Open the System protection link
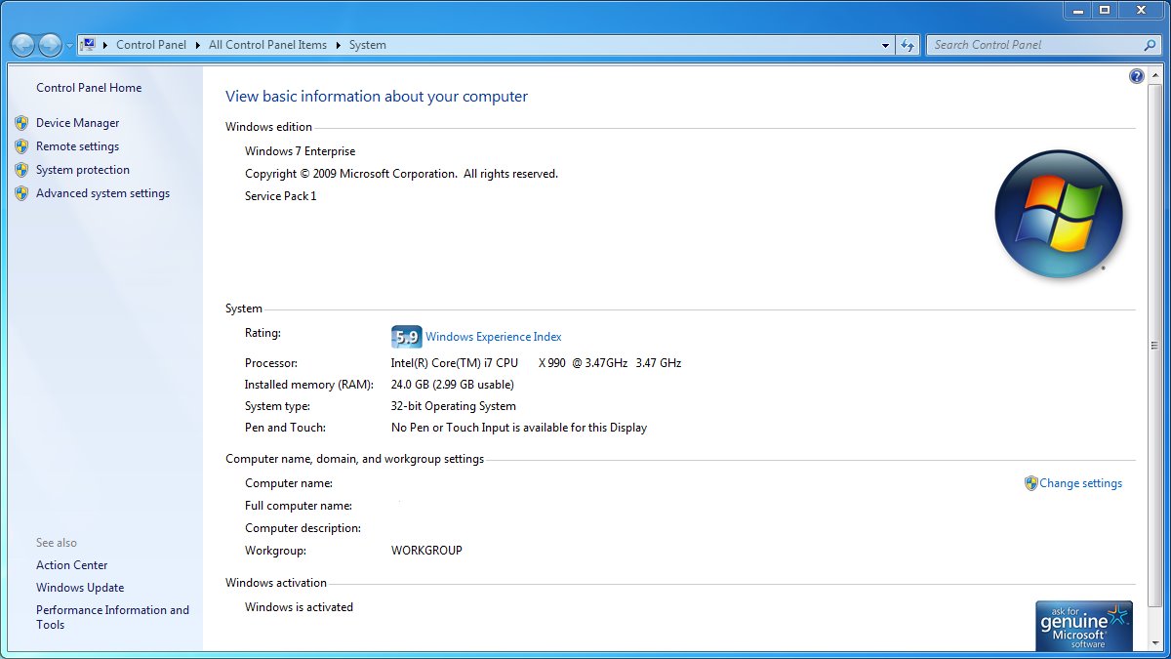Viewport: 1171px width, 659px height. click(82, 170)
